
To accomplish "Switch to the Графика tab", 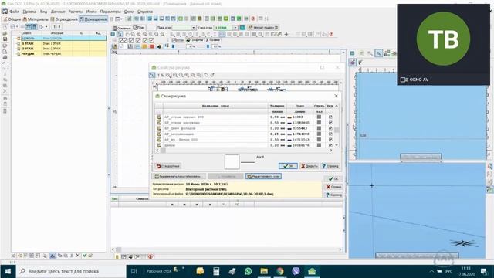I will point(195,40).
